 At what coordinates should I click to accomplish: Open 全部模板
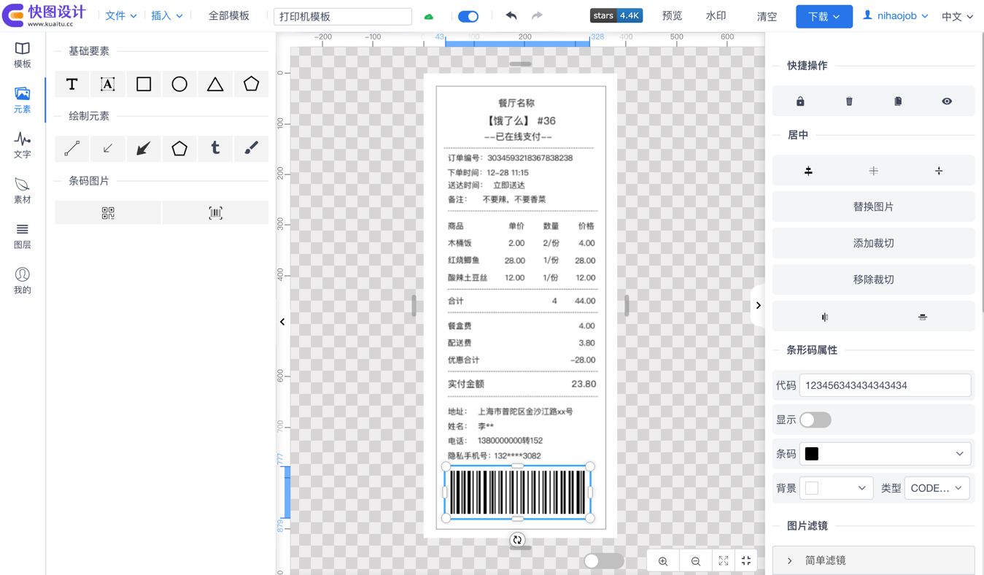click(x=228, y=15)
